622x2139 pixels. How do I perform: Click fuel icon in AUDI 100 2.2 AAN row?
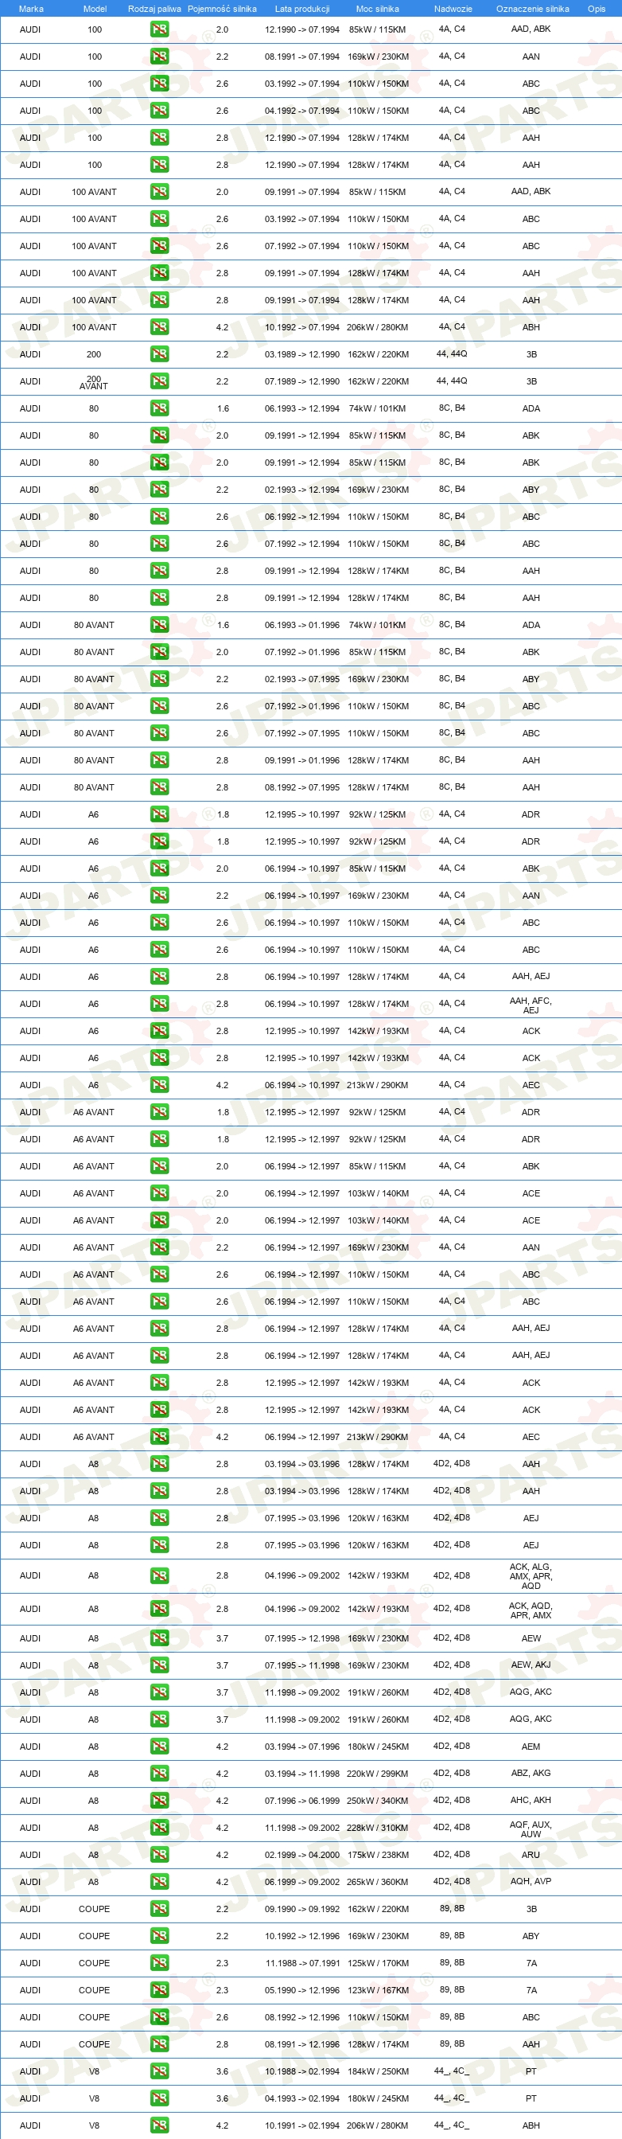[x=159, y=57]
